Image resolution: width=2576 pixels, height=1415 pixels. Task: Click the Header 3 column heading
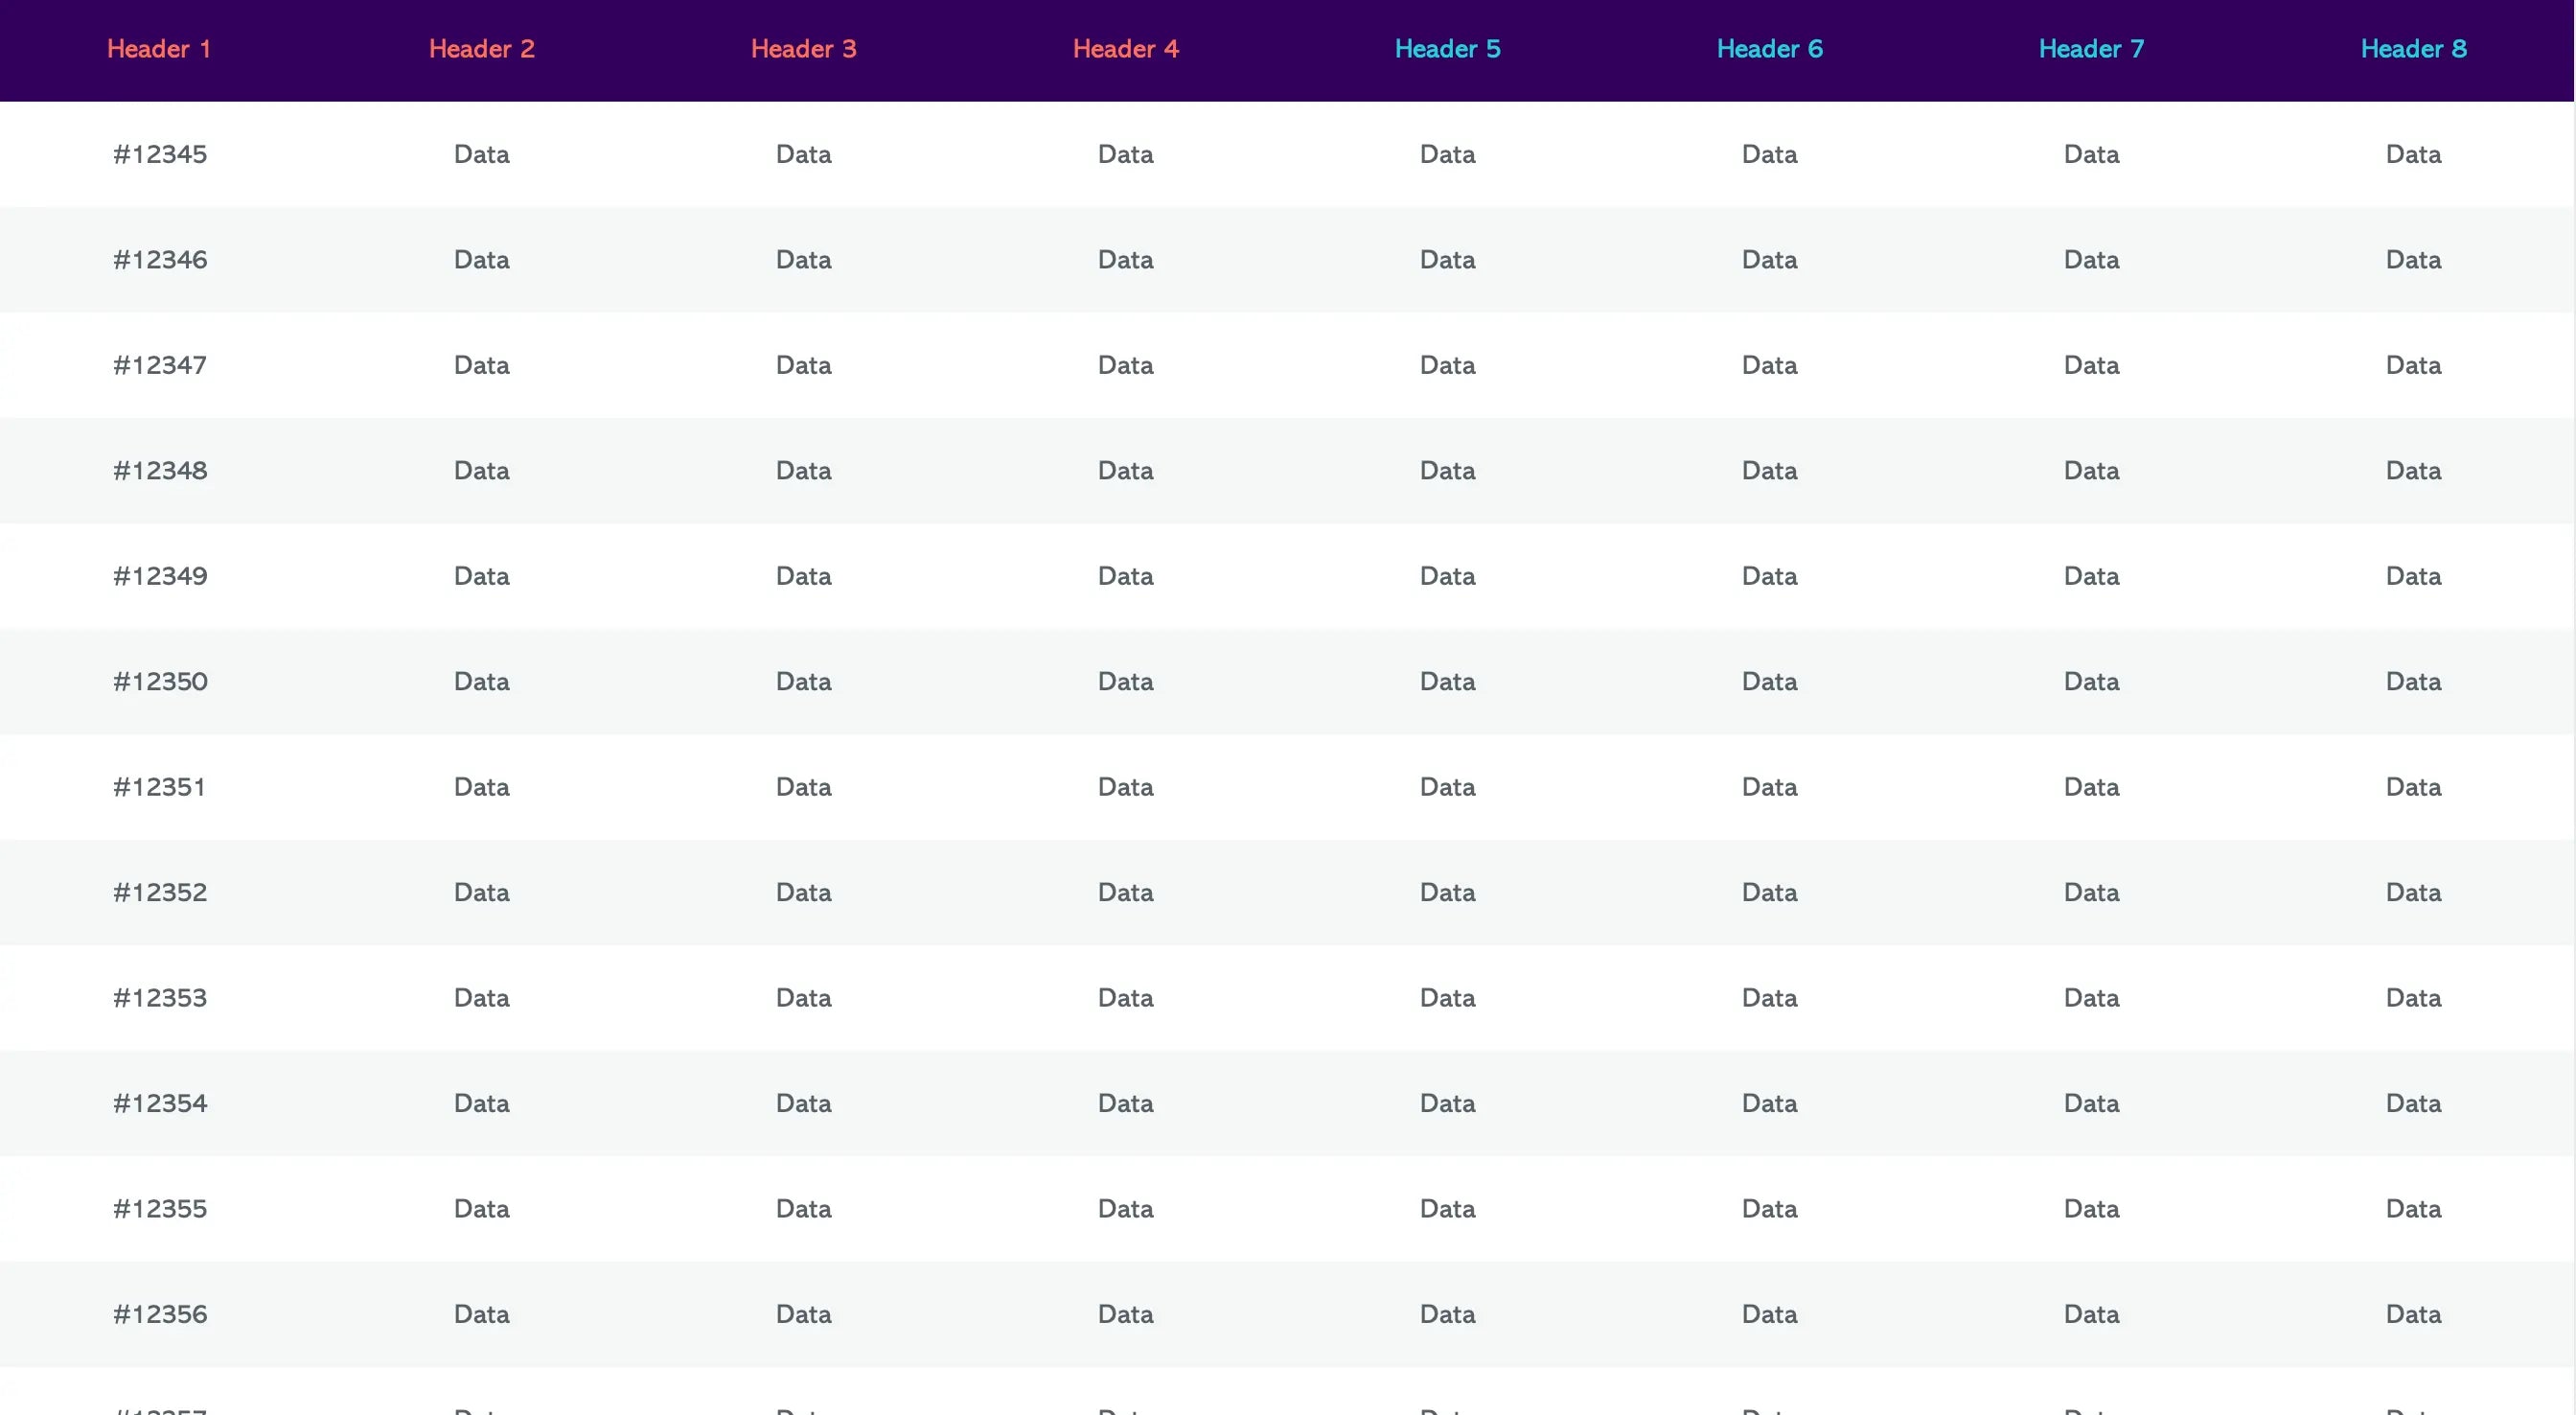803,49
